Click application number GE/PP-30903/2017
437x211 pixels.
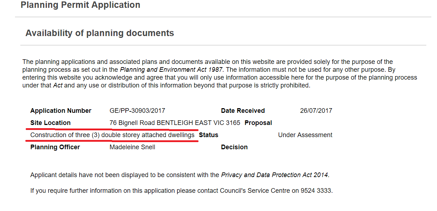pos(137,111)
